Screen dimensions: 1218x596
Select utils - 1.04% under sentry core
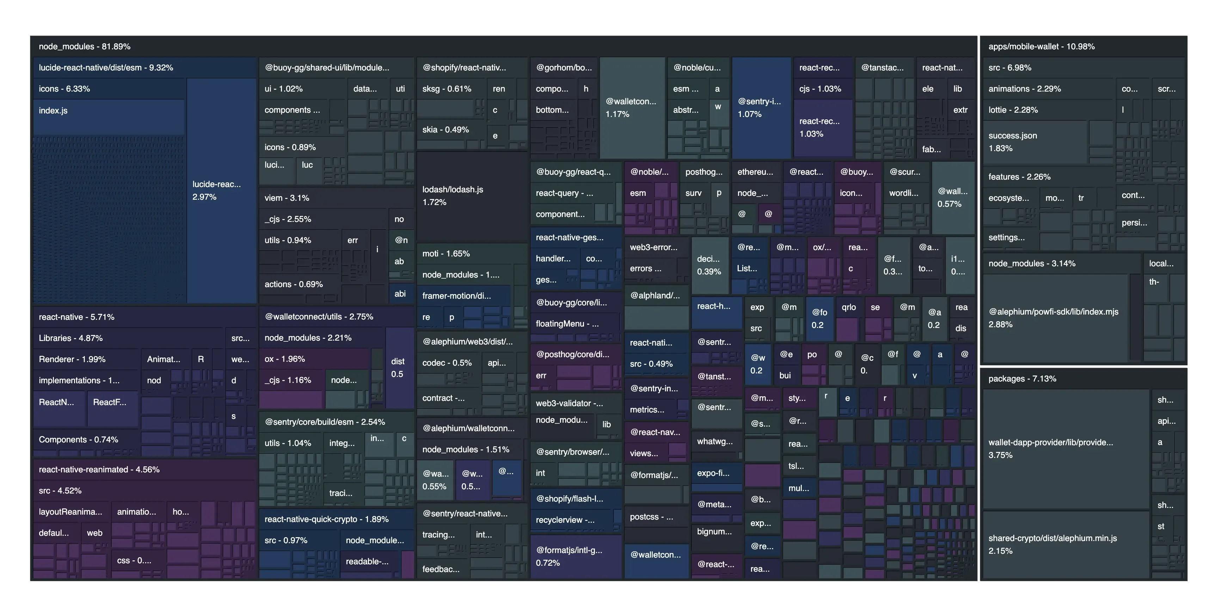pos(290,443)
